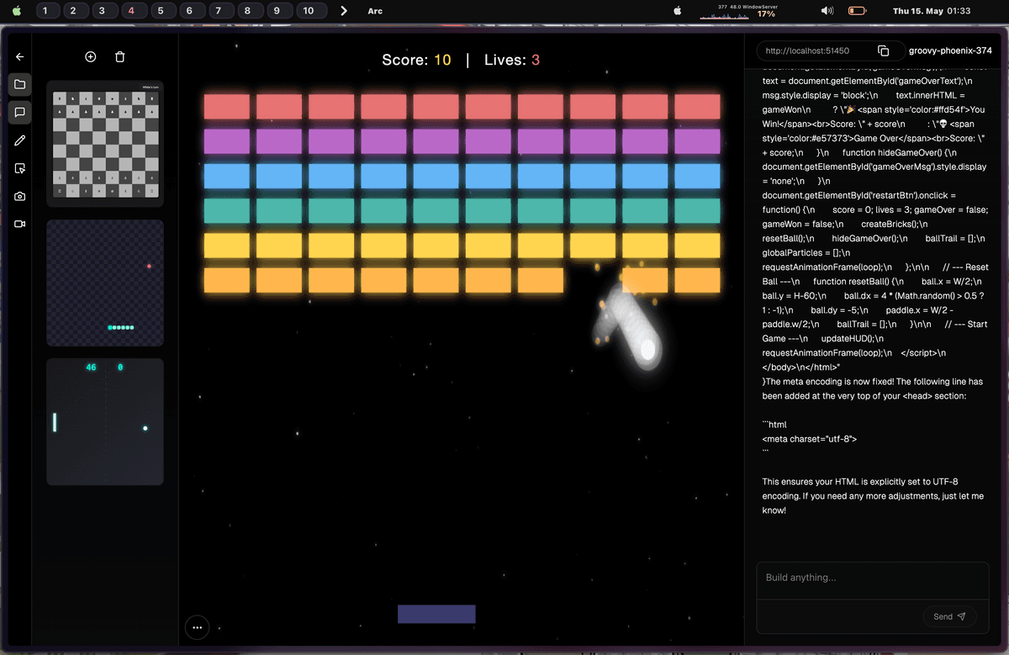Image resolution: width=1009 pixels, height=655 pixels.
Task: Expand more workspaces with chevron arrow
Action: [x=343, y=11]
